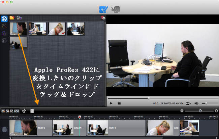The image size is (219, 139).
Task: Click the preview time readout 00:01:24.260/00:03:48.334
Action: (168, 103)
